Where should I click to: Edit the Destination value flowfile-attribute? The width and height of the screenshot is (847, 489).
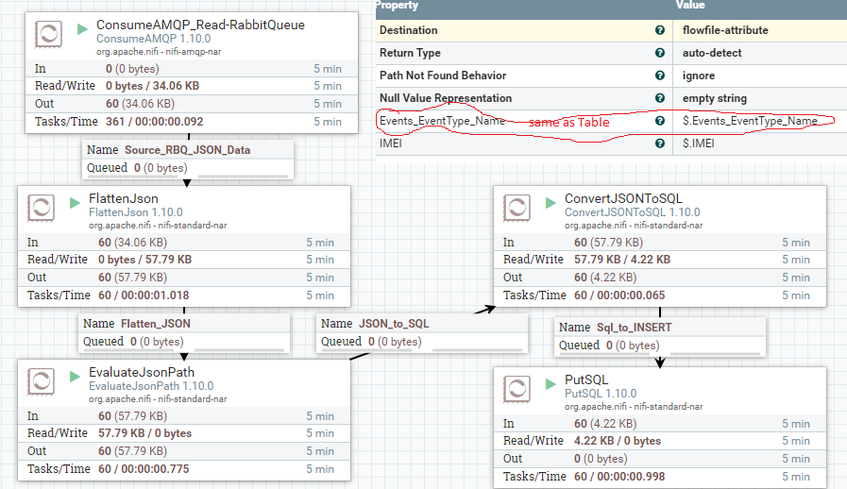724,30
